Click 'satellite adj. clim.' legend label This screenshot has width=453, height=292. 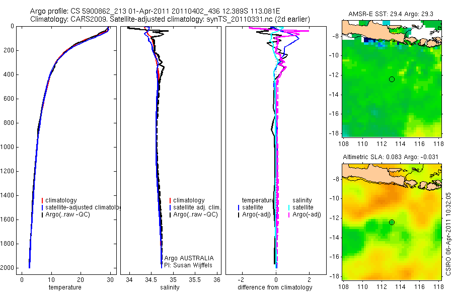coord(197,207)
